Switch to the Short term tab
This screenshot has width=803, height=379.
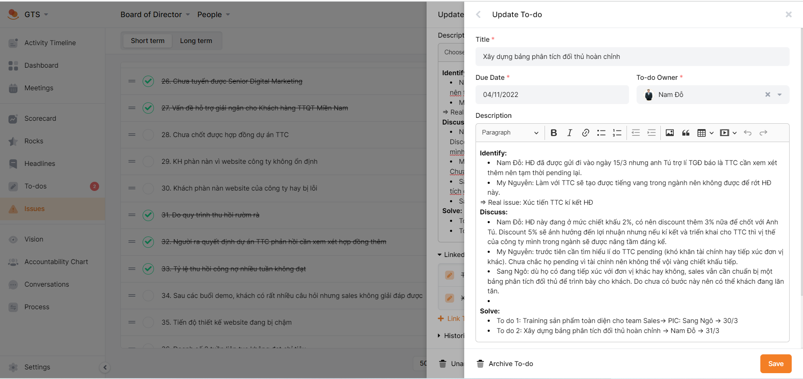[147, 41]
